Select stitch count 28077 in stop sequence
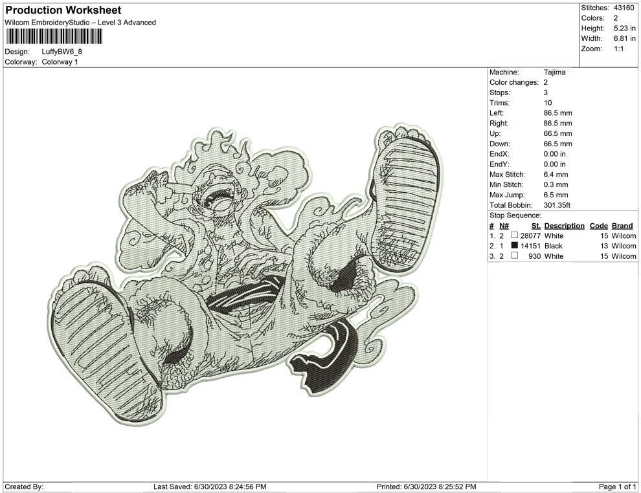 click(x=530, y=236)
